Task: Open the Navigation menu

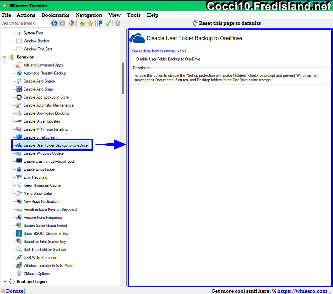Action: pyautogui.click(x=89, y=15)
